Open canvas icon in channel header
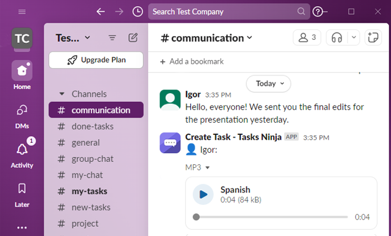The width and height of the screenshot is (391, 236). coord(373,37)
